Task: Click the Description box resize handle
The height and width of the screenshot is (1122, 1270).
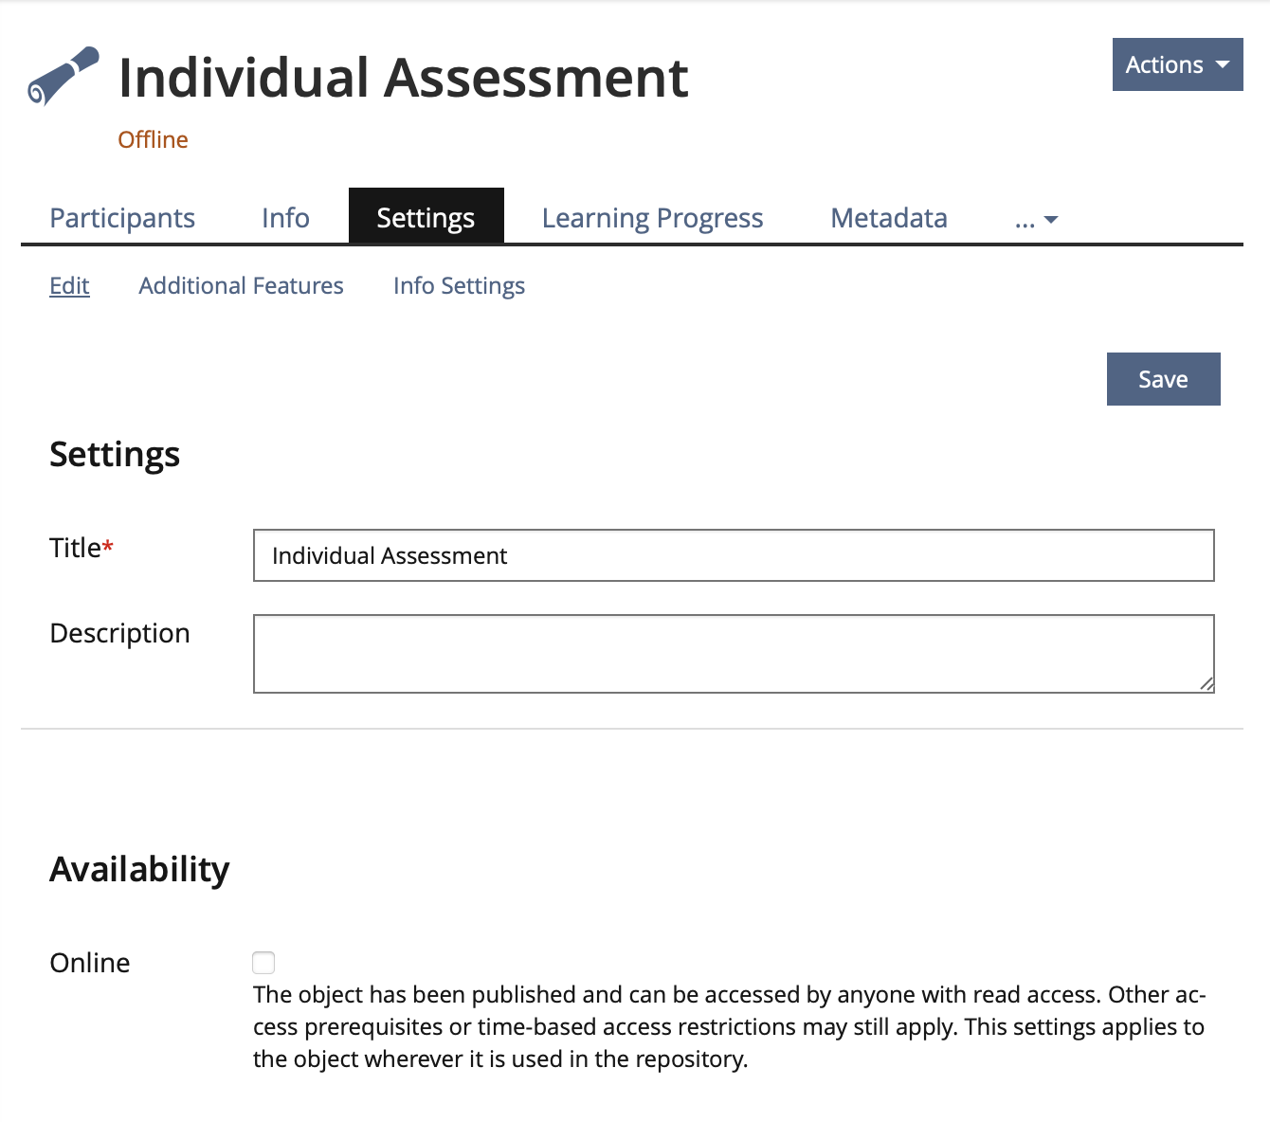Action: click(1206, 684)
